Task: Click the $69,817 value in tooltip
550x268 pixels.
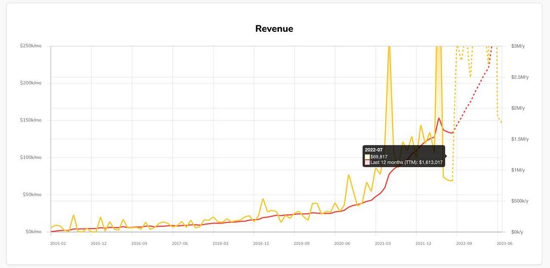Action: 379,157
